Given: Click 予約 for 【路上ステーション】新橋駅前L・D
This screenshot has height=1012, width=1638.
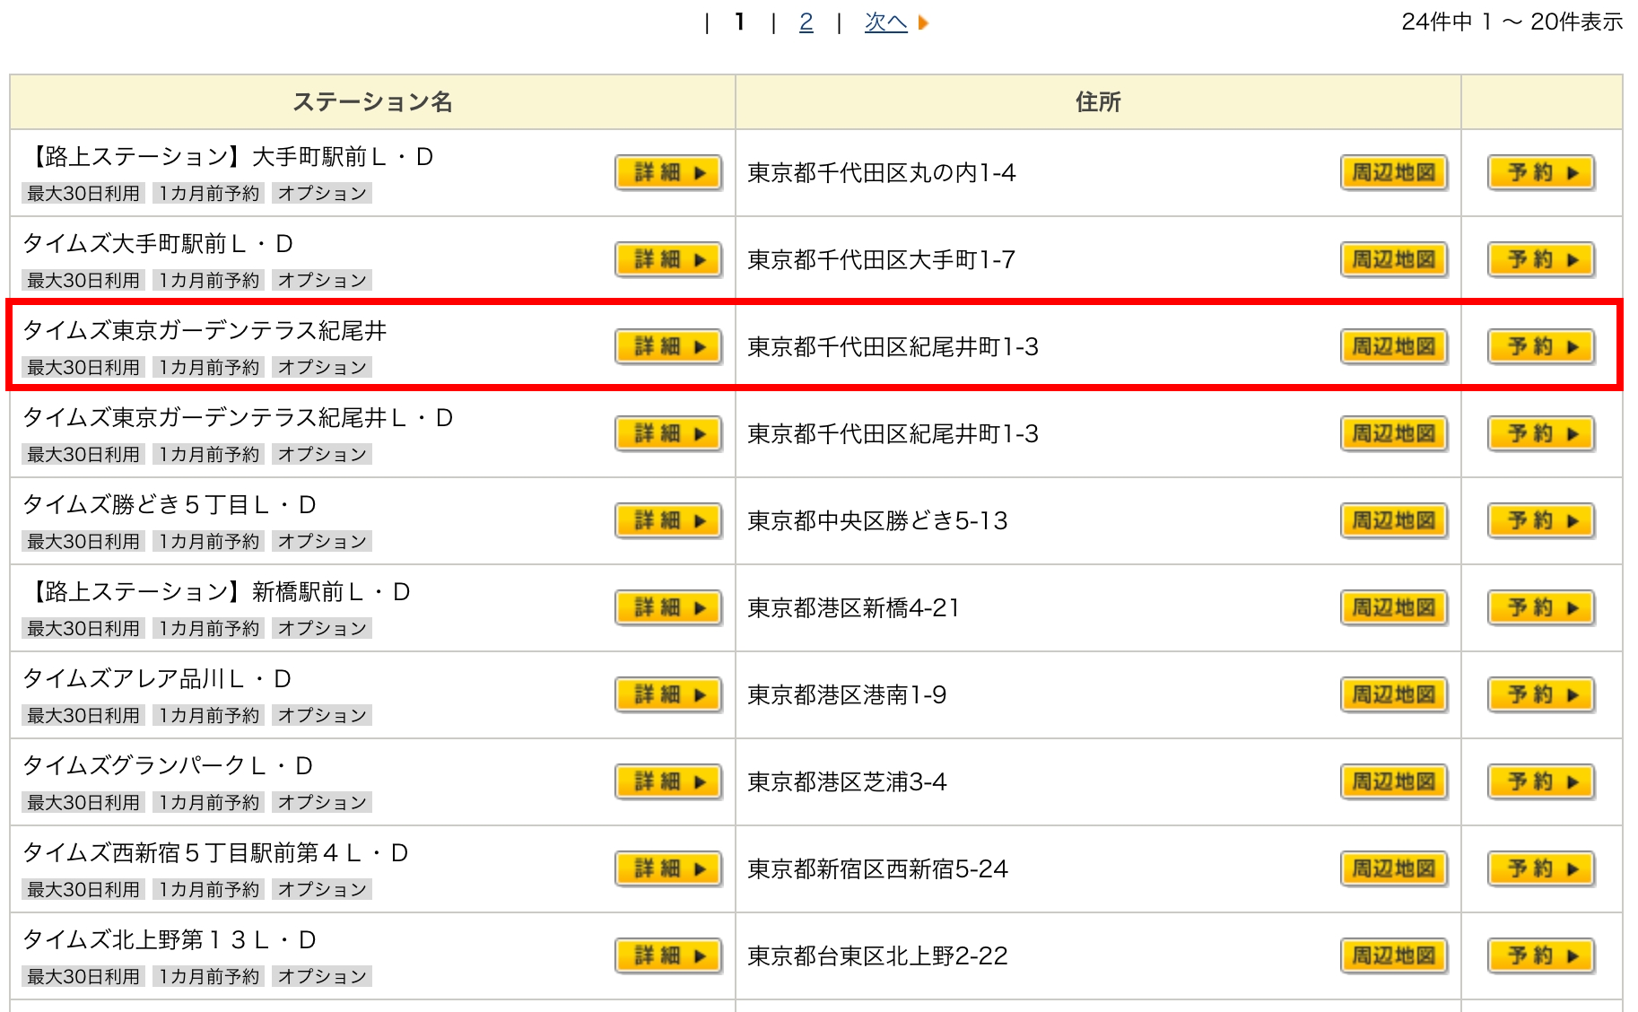Looking at the screenshot, I should [1541, 607].
